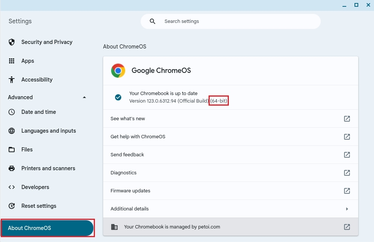Open external link icon for See what's new

[347, 119]
